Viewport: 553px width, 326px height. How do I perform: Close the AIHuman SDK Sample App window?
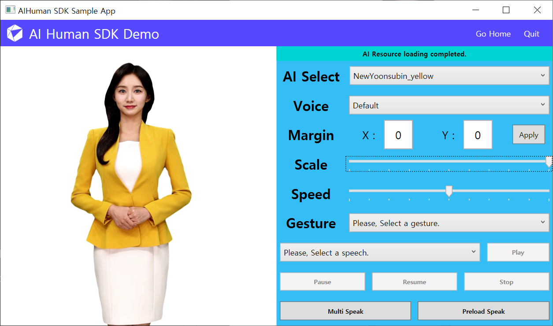(537, 10)
